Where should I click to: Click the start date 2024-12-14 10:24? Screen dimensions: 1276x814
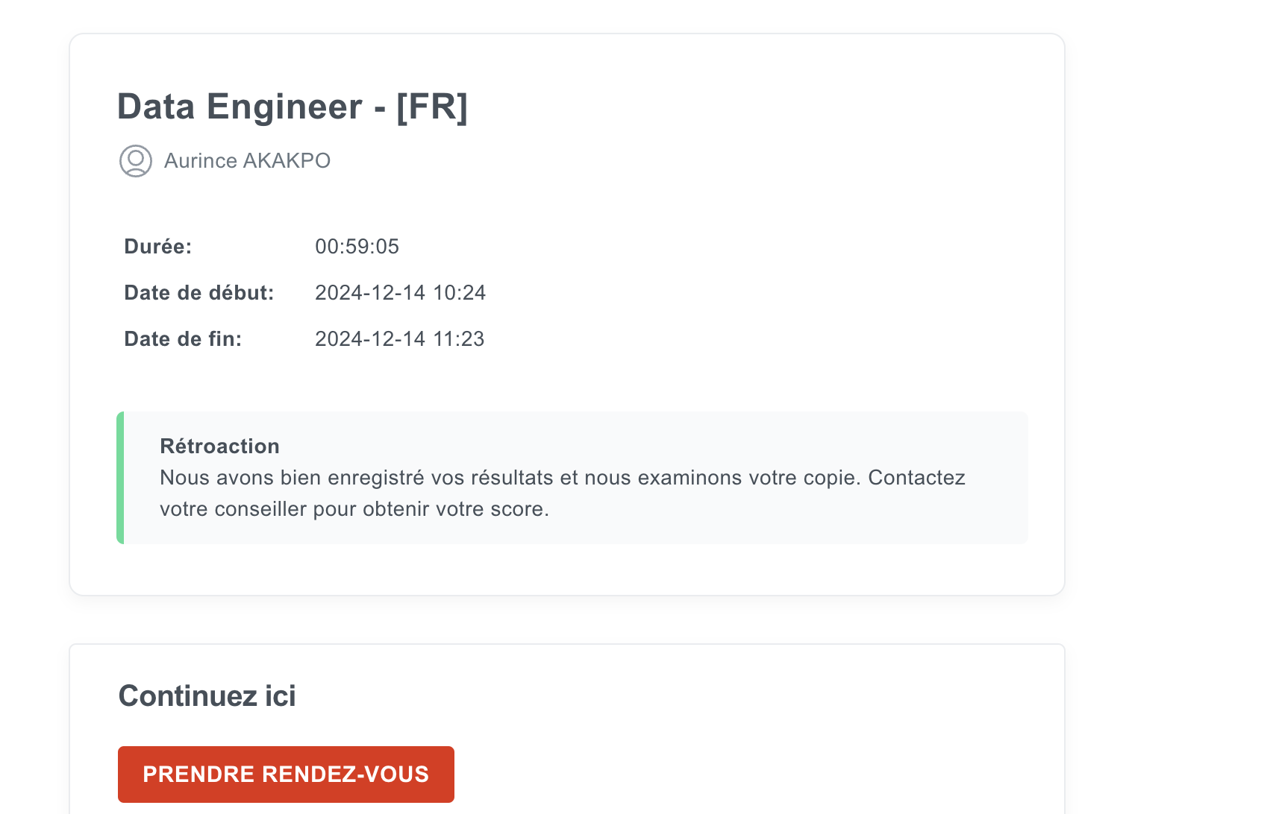(400, 293)
